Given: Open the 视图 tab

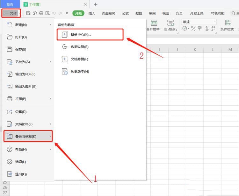Looking at the screenshot, I should click(166, 13).
